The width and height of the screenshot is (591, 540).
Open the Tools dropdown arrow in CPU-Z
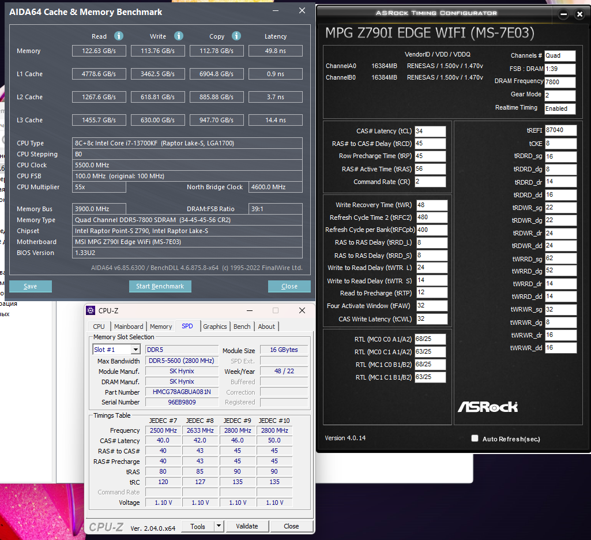point(219,526)
